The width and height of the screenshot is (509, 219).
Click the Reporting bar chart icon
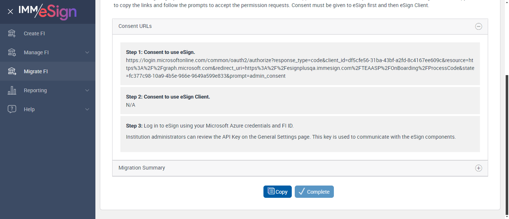click(x=12, y=90)
